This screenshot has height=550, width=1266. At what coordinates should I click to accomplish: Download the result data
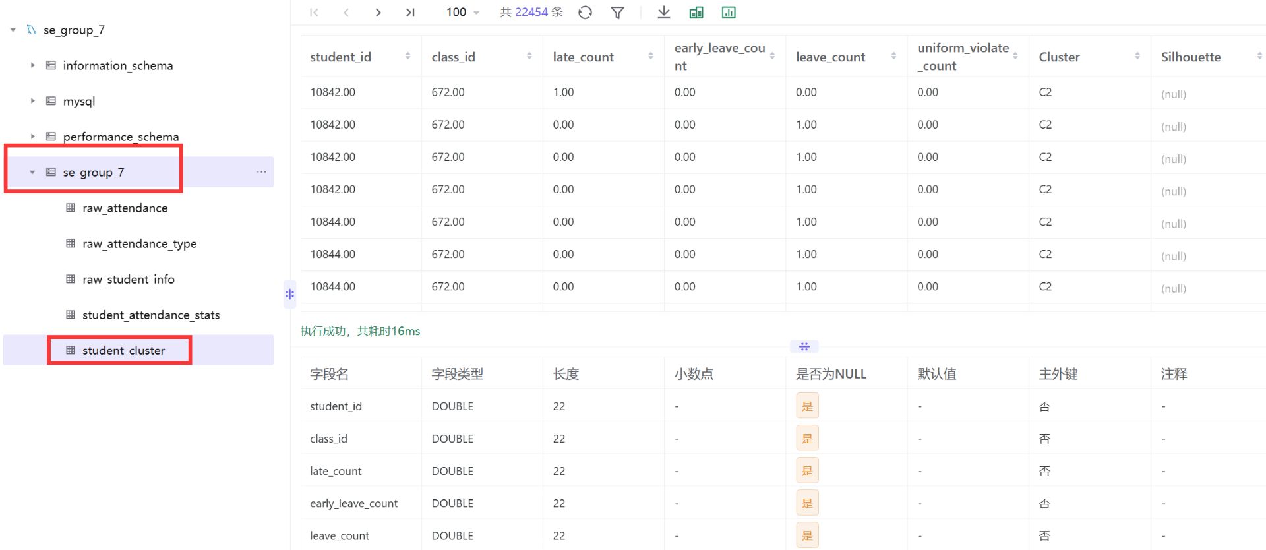coord(664,12)
